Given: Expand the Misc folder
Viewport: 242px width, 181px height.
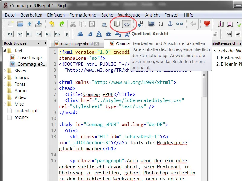Looking at the screenshot, I should (x=5, y=104).
